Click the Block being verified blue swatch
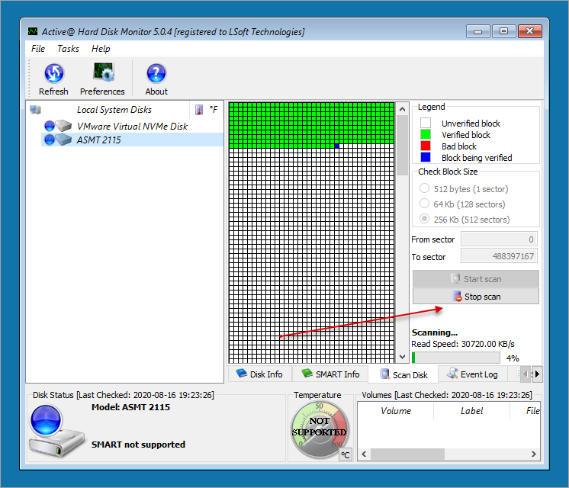The height and width of the screenshot is (488, 569). (426, 157)
